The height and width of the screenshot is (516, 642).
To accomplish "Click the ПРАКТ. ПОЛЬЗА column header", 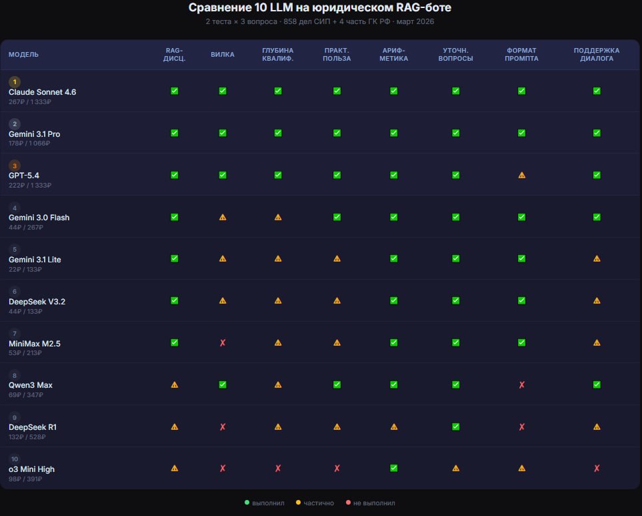I will tap(337, 55).
